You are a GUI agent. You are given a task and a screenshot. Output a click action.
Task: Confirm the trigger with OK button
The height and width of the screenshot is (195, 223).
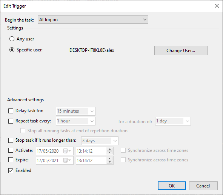172,186
